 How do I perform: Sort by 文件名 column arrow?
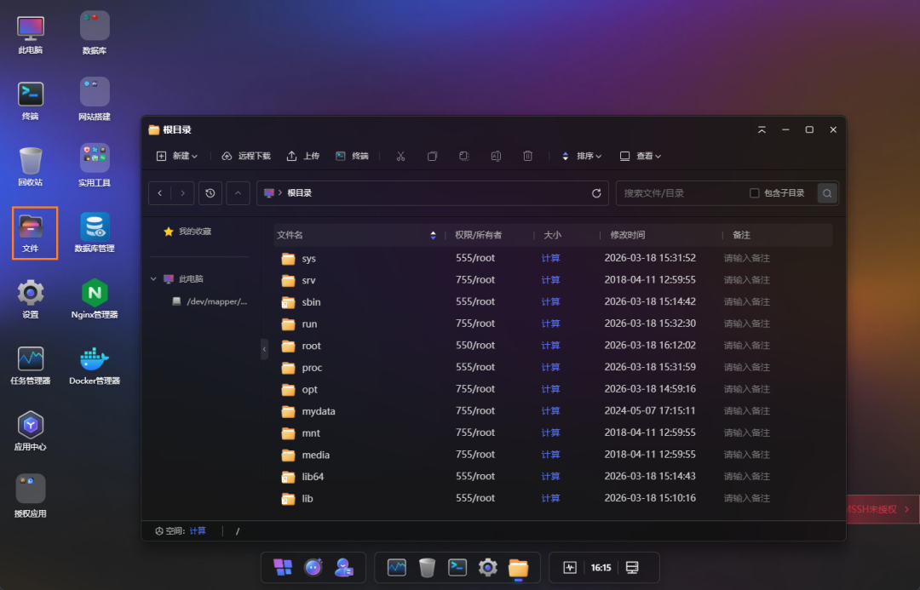click(433, 235)
